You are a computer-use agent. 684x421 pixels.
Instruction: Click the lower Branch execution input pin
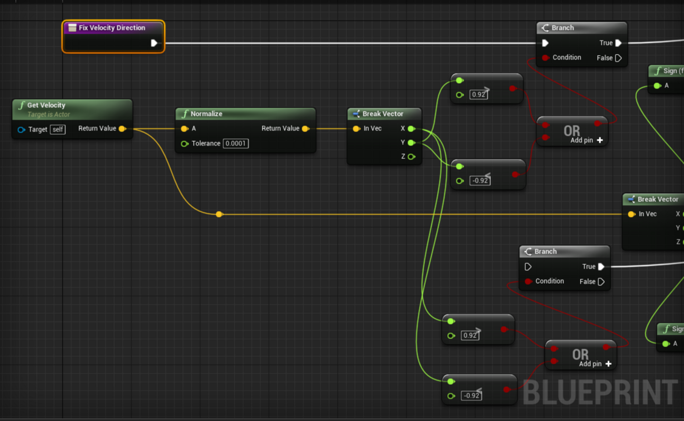click(x=528, y=267)
